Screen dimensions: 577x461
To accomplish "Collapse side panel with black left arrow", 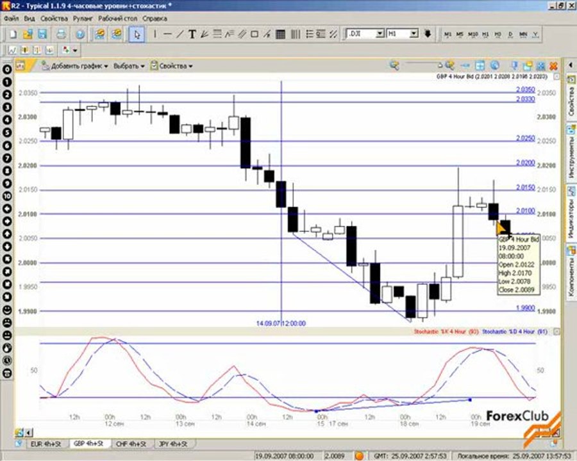I will click(x=571, y=65).
